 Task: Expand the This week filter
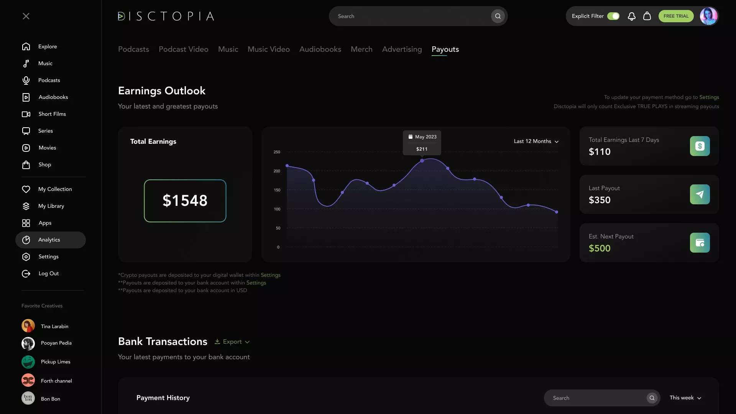685,398
